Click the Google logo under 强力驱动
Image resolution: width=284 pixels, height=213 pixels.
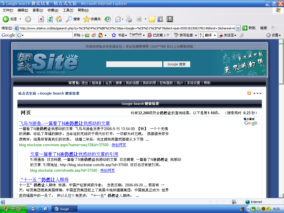pos(251,123)
